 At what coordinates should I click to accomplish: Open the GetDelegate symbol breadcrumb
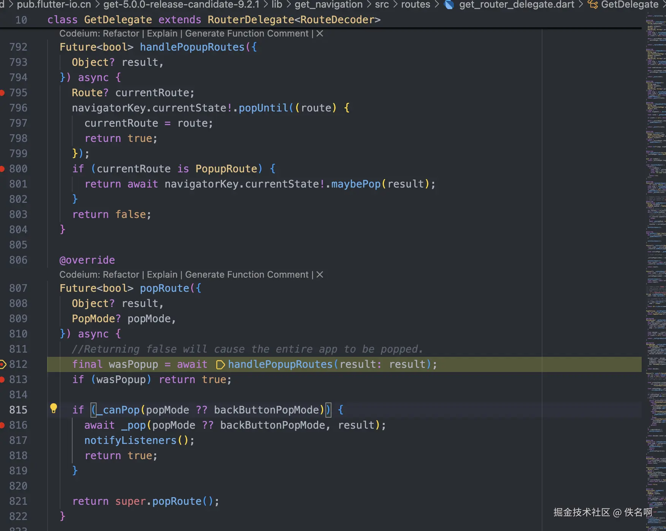(630, 5)
